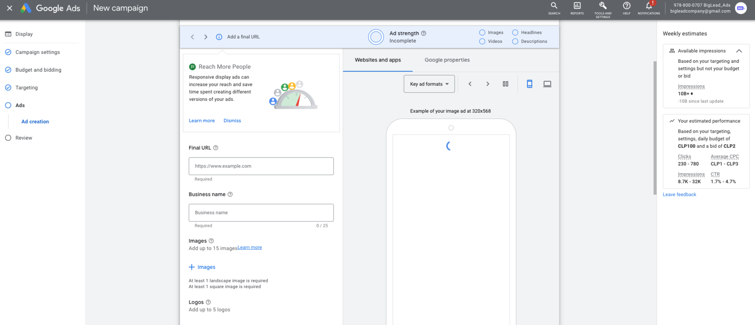The image size is (755, 325).
Task: Select the Videos ad strength indicator
Action: (x=482, y=41)
